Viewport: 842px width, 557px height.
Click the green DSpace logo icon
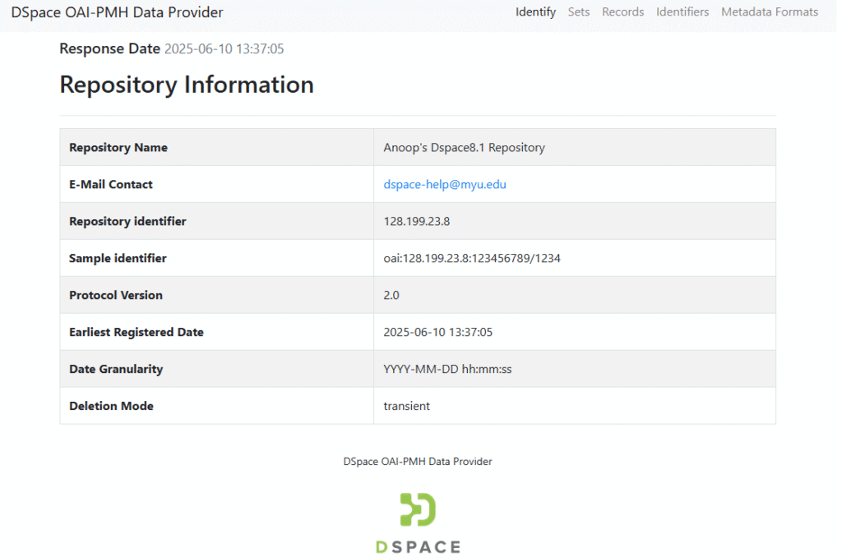[x=418, y=509]
